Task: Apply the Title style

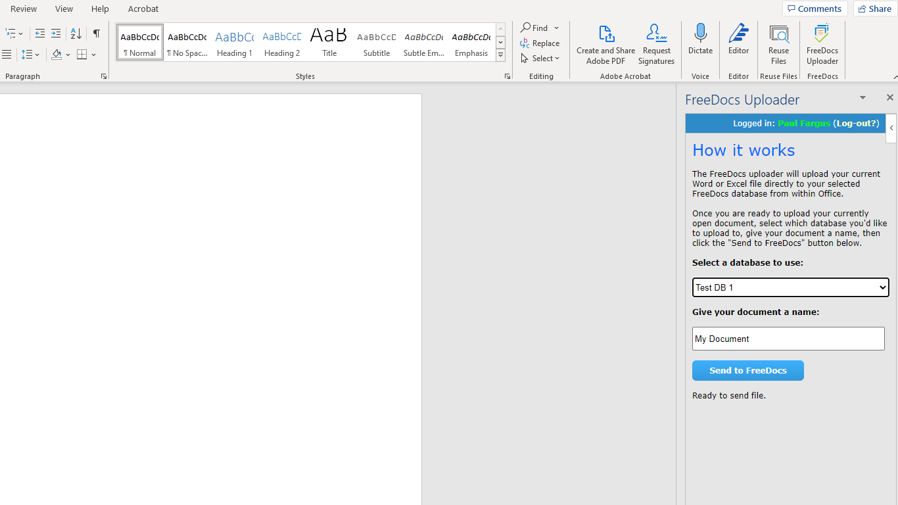Action: click(329, 42)
